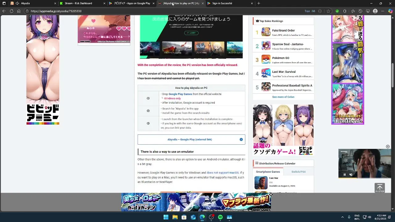
Task: Open Pokémon GO ranking entry
Action: point(283,60)
